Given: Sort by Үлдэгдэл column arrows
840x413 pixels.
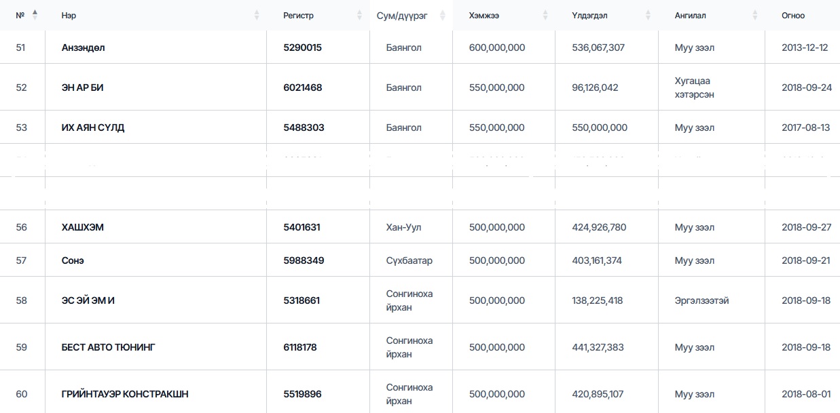Looking at the screenshot, I should [648, 15].
